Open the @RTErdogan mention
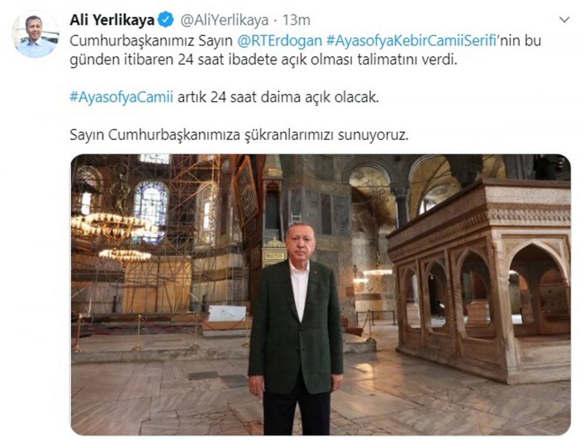Image resolution: width=586 pixels, height=440 pixels. [280, 40]
